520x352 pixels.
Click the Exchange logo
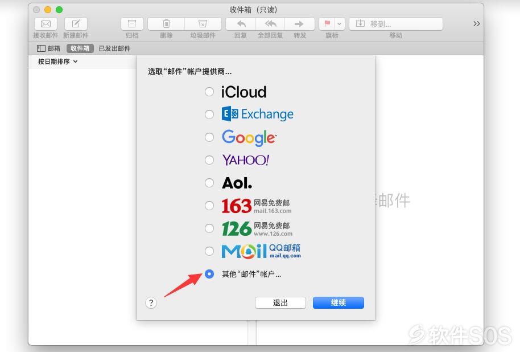(257, 114)
